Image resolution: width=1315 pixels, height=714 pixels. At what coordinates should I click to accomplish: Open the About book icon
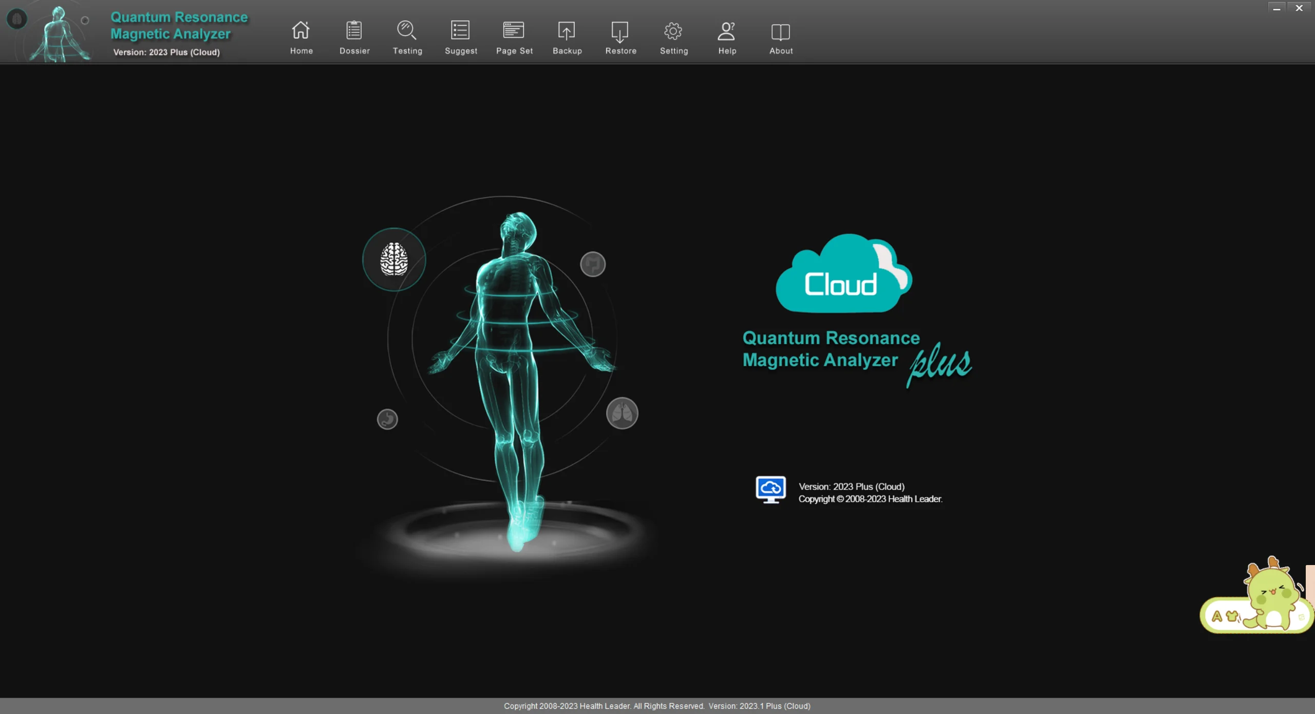click(x=780, y=31)
